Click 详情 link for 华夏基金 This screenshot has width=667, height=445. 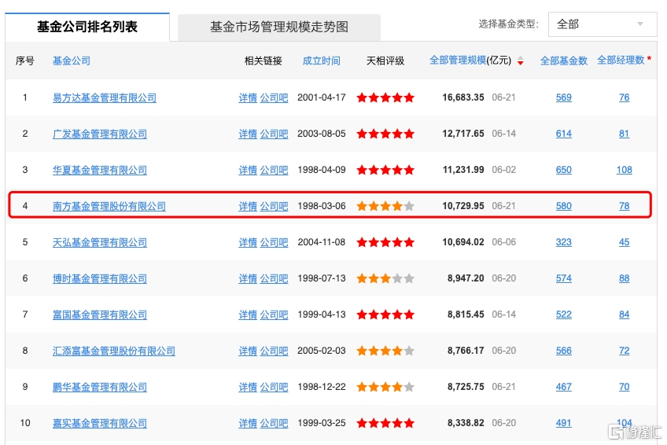click(x=248, y=170)
